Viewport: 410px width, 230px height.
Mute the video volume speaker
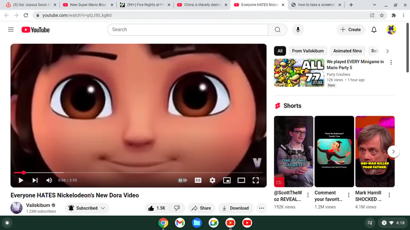(49, 180)
